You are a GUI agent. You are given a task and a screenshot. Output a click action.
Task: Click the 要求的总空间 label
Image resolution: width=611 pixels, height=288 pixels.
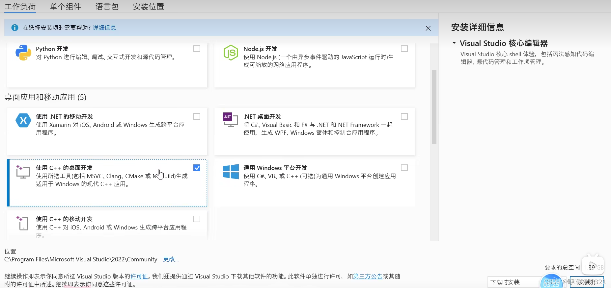pos(562,267)
